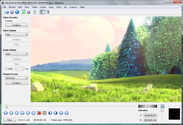Screen dimensions: 183x125
Task: Click Video Output Filters button
Action: (17, 45)
